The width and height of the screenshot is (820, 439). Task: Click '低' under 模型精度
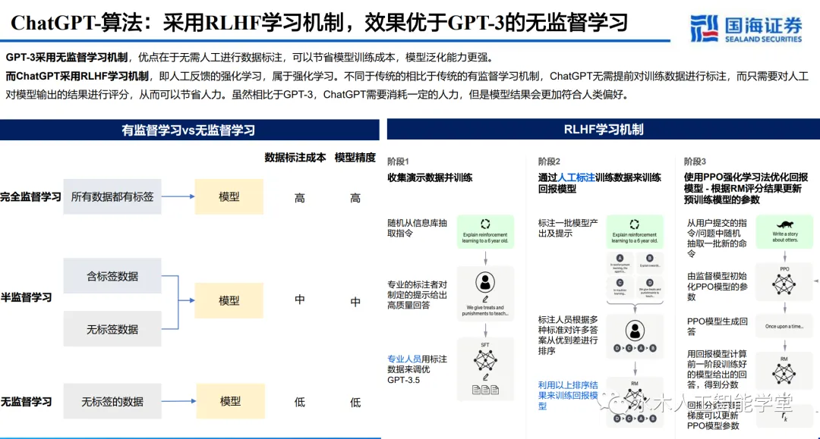pyautogui.click(x=355, y=402)
